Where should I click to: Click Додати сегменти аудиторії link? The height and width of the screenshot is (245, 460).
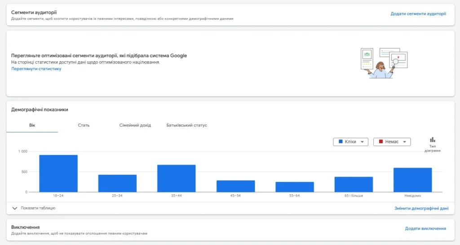[x=418, y=14]
